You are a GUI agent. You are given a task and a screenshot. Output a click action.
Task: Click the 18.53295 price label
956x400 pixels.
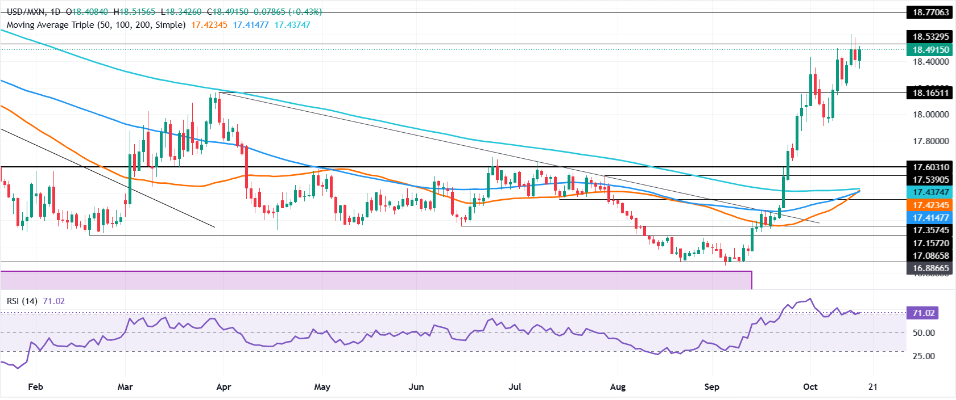[930, 37]
